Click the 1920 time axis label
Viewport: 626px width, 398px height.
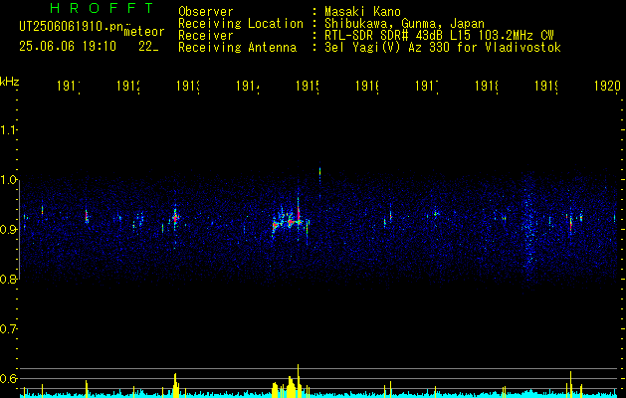[607, 86]
